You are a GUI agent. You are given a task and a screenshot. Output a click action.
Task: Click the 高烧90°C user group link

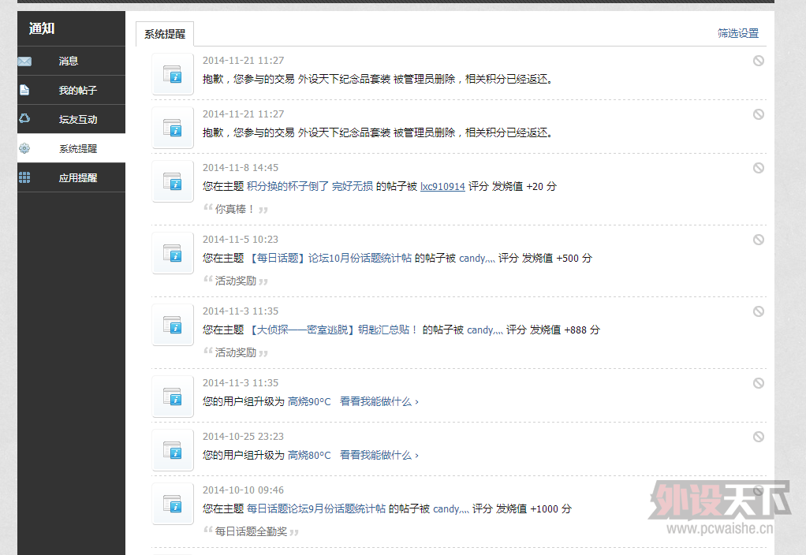(x=308, y=401)
